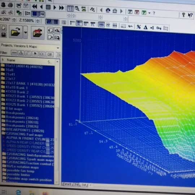Open the help question-mark icon

pyautogui.click(x=183, y=15)
